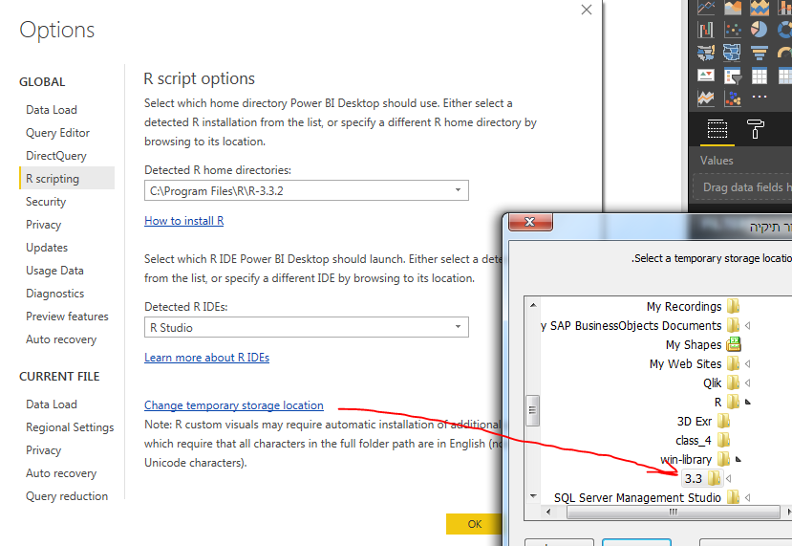Open Global Auto recovery options
Screen dimensions: 792x546
click(61, 339)
